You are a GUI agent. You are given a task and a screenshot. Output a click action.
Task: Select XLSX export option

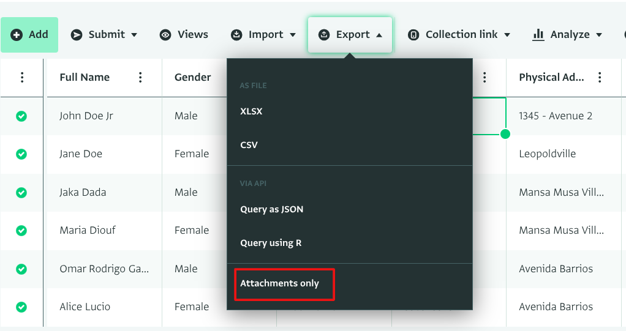(x=251, y=111)
